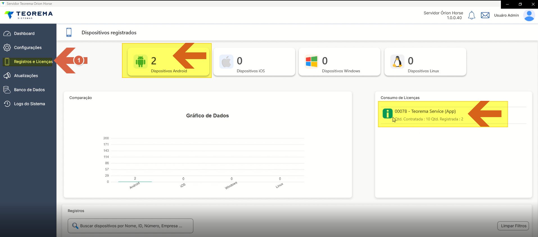The height and width of the screenshot is (237, 538).
Task: Click the Logs do Sistema history icon
Action: 7,104
